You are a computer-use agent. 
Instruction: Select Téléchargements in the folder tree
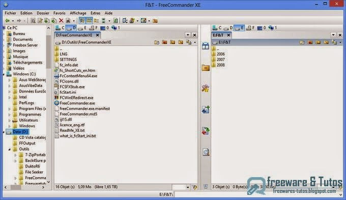click(27, 63)
